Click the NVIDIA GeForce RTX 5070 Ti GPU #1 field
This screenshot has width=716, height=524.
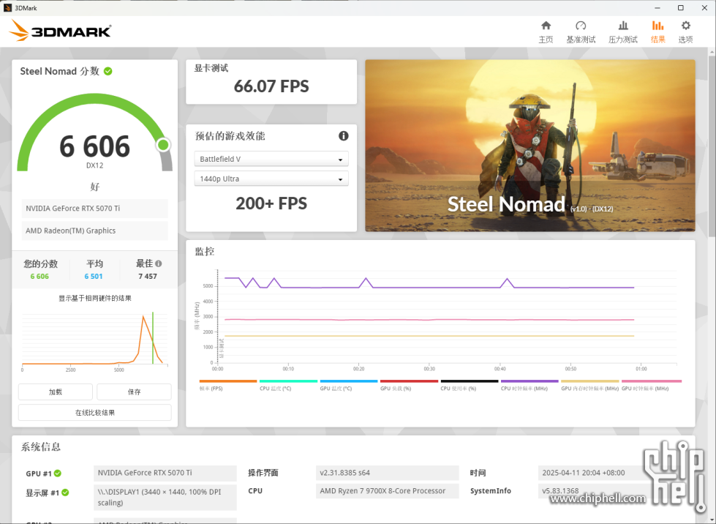point(165,473)
